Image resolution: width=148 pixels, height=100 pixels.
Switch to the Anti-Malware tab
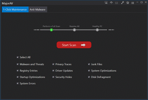click(x=38, y=10)
